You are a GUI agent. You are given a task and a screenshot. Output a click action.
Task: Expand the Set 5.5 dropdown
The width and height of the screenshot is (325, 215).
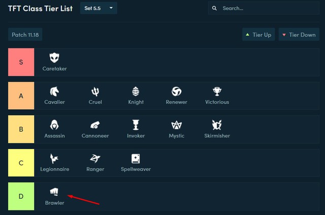point(99,8)
